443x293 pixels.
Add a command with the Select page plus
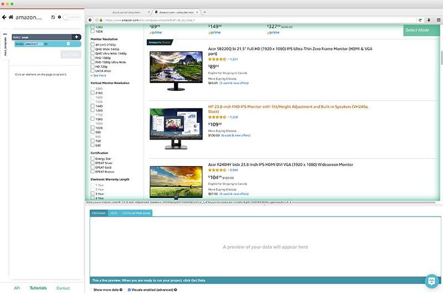[x=76, y=37]
